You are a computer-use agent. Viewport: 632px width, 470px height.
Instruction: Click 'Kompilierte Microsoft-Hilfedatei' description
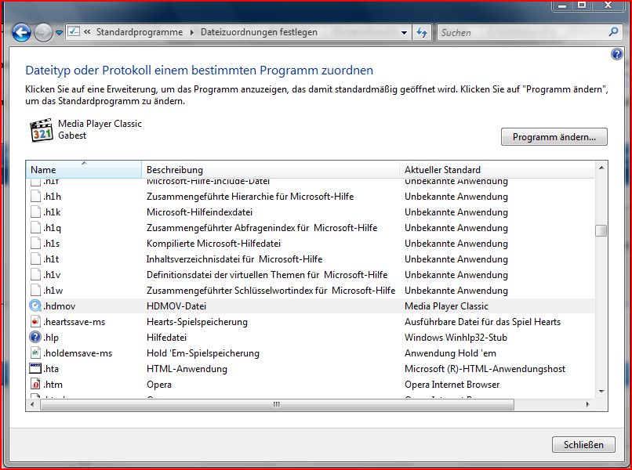click(213, 244)
